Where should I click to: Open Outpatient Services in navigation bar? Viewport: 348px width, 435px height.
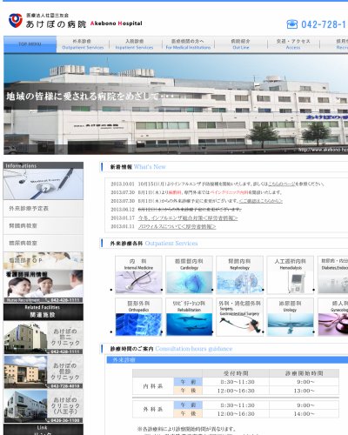[83, 44]
